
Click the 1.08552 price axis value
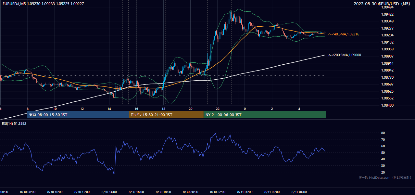click(387, 98)
